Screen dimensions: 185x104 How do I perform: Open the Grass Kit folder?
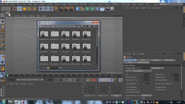[x=76, y=47]
